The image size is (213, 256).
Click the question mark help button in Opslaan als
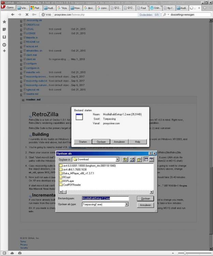[150, 154]
